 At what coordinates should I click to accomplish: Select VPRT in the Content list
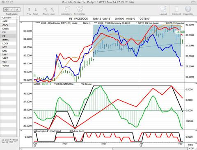tap(9, 58)
